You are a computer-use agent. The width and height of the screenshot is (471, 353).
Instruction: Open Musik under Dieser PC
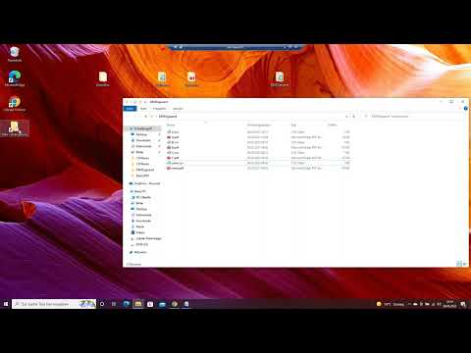[139, 227]
